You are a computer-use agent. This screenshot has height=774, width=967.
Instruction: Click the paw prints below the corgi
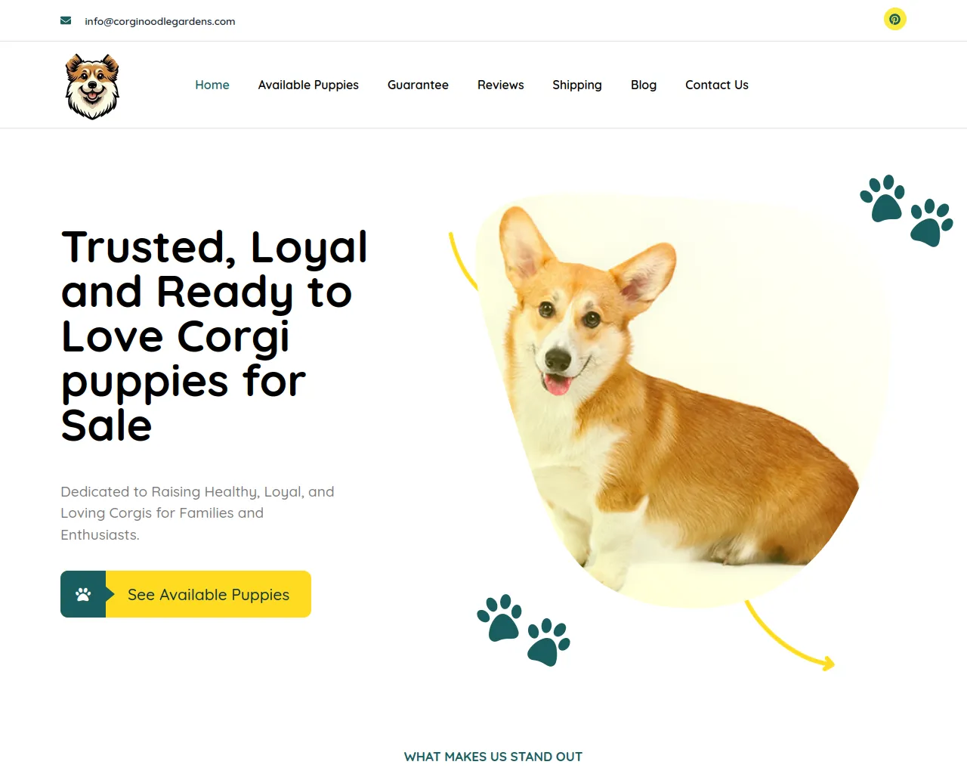pos(524,630)
